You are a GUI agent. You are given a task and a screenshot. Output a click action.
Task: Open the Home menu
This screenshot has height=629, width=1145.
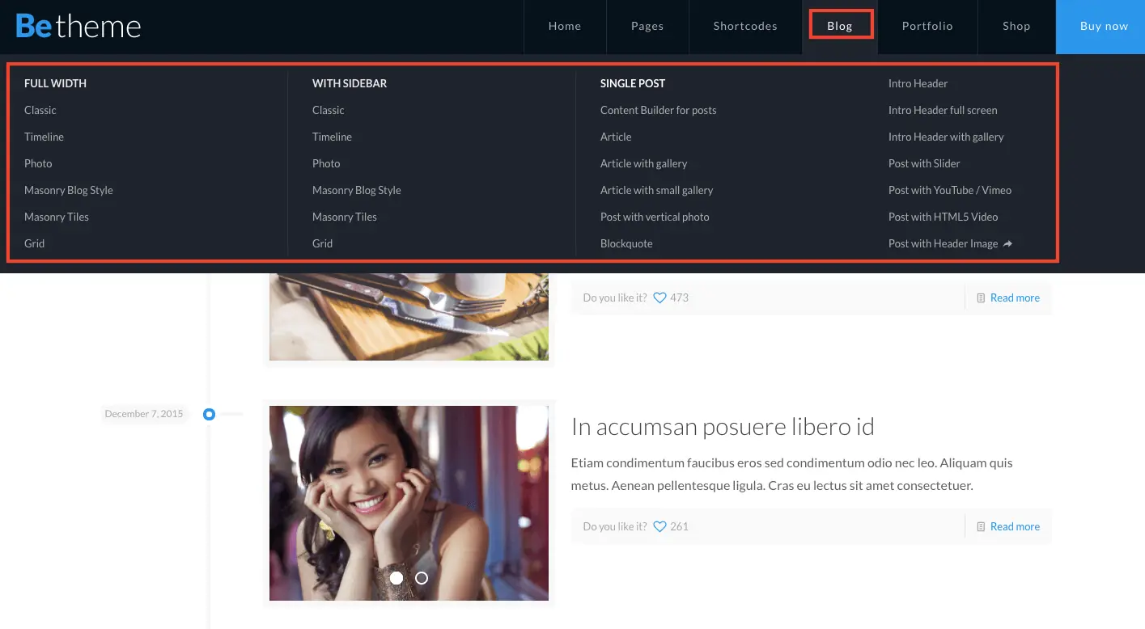(x=565, y=26)
